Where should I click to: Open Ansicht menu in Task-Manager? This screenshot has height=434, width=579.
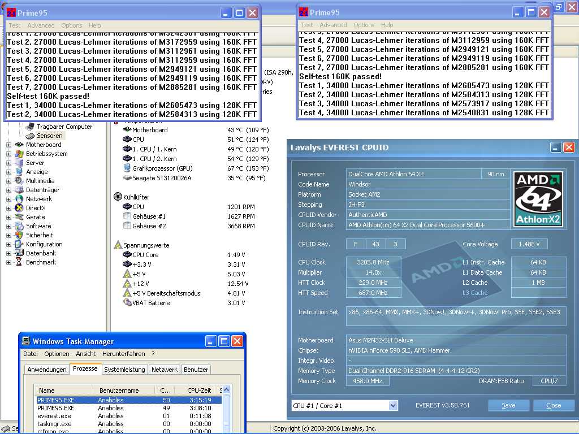coord(86,354)
